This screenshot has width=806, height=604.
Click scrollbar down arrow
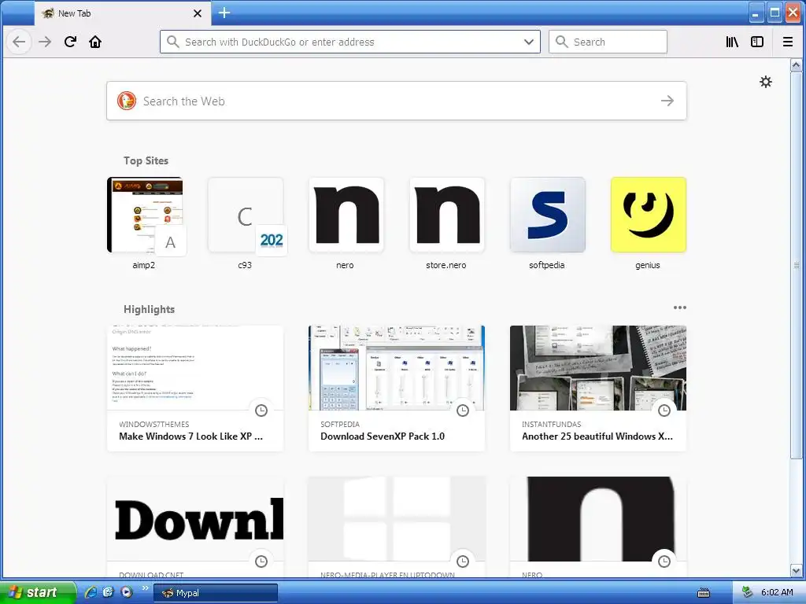click(796, 571)
